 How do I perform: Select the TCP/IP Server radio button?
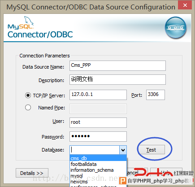tap(28, 95)
